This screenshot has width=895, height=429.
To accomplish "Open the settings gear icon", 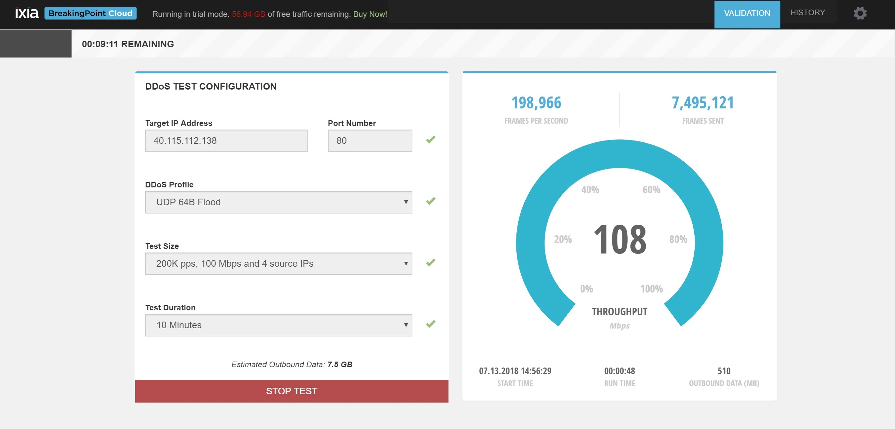I will [x=860, y=13].
